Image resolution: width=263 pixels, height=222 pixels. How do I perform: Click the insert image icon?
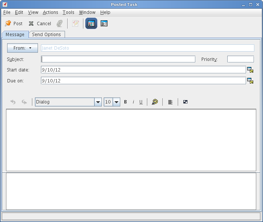[x=185, y=102]
